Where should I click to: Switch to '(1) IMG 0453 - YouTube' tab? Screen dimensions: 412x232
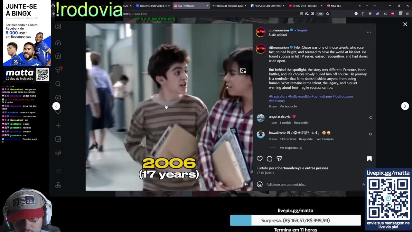(305, 6)
